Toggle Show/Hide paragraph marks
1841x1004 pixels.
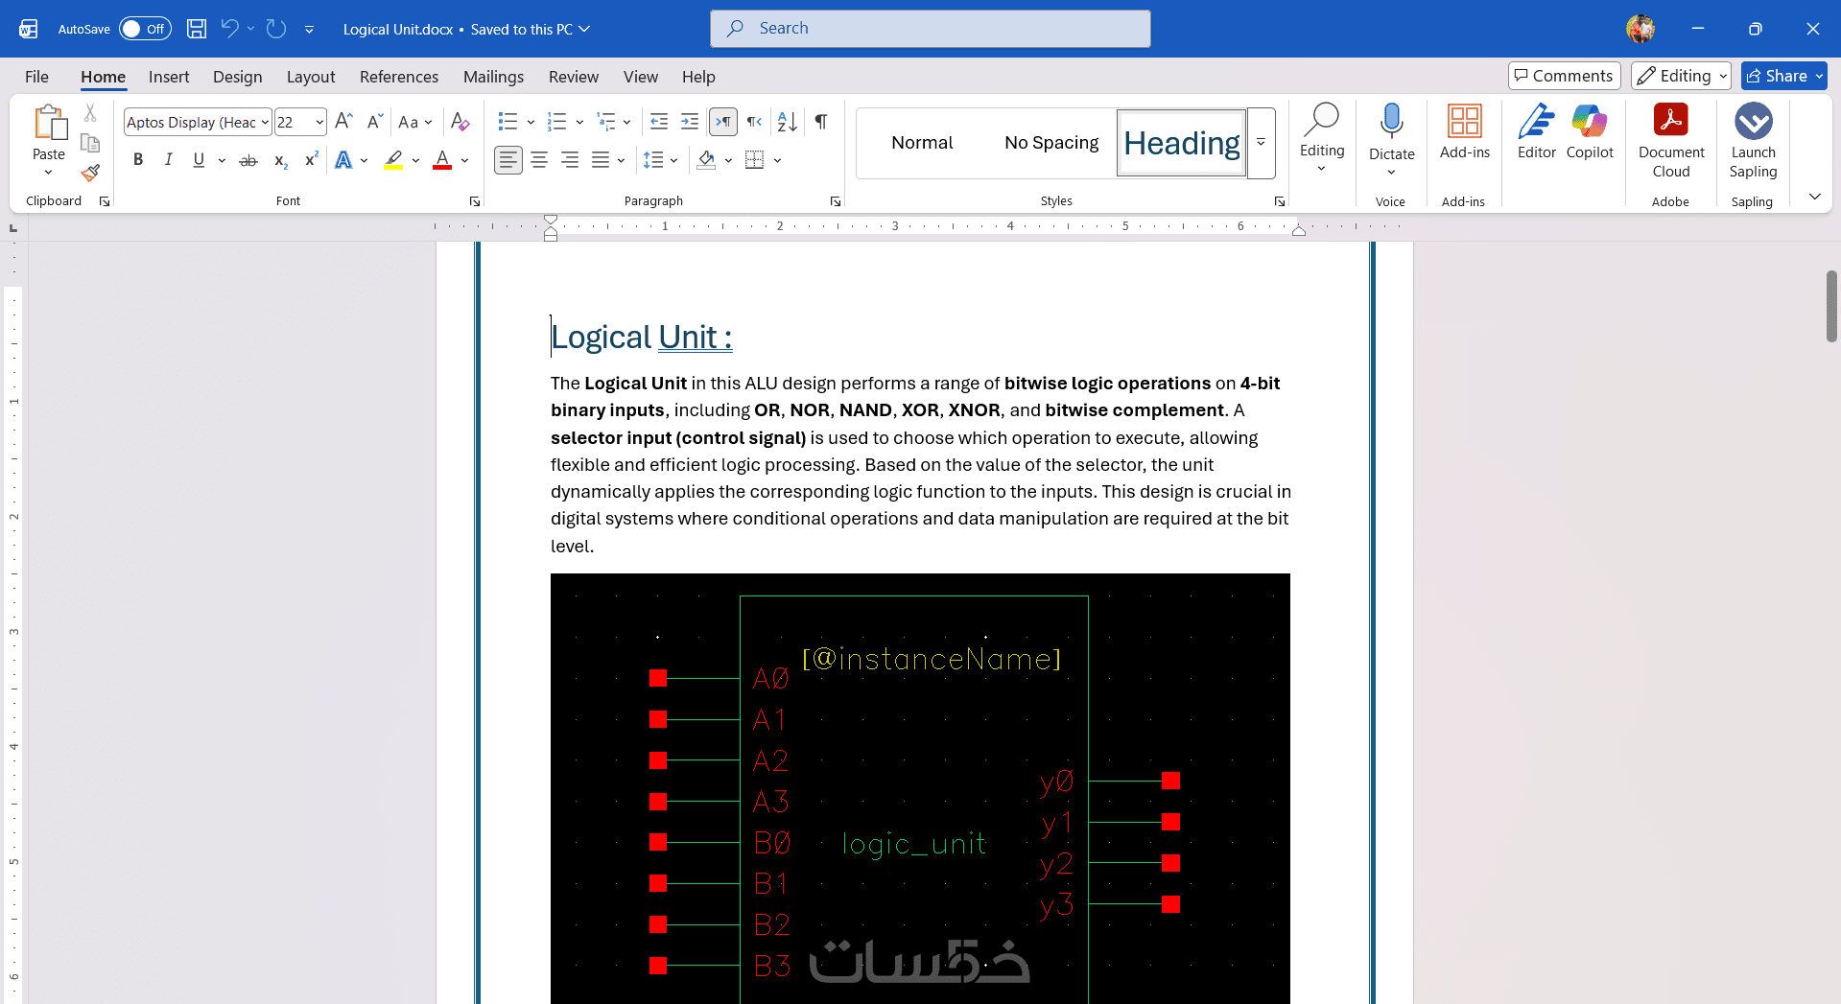[x=821, y=122]
